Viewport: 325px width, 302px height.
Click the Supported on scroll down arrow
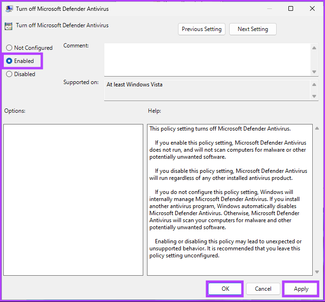click(314, 96)
